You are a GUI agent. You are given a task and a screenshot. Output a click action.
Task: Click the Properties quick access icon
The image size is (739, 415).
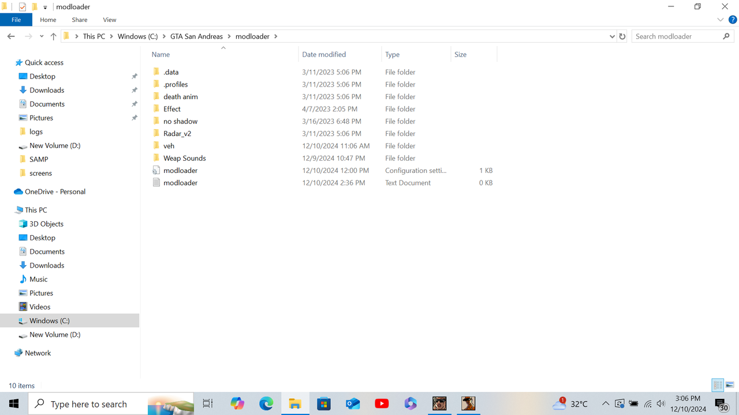click(x=23, y=7)
